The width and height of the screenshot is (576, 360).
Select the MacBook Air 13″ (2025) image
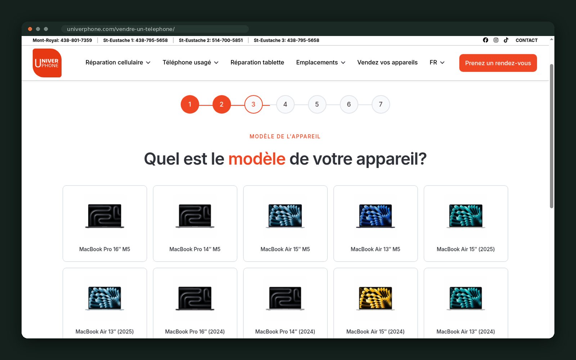tap(105, 298)
